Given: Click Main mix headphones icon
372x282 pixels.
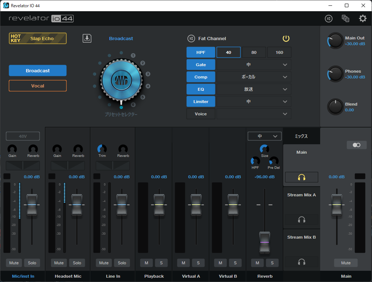Looking at the screenshot, I should [x=302, y=177].
